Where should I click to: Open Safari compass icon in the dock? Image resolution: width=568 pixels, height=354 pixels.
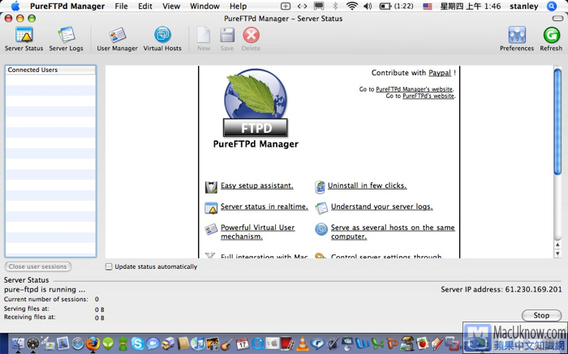click(x=78, y=343)
